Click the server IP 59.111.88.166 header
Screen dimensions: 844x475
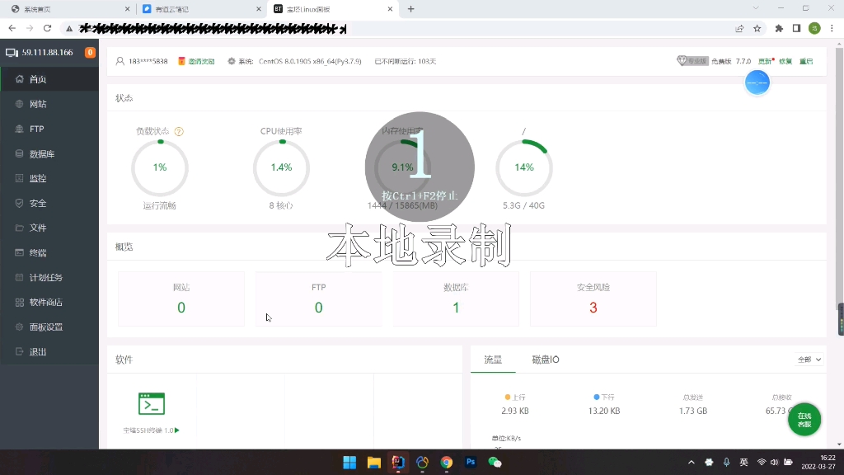coord(47,52)
